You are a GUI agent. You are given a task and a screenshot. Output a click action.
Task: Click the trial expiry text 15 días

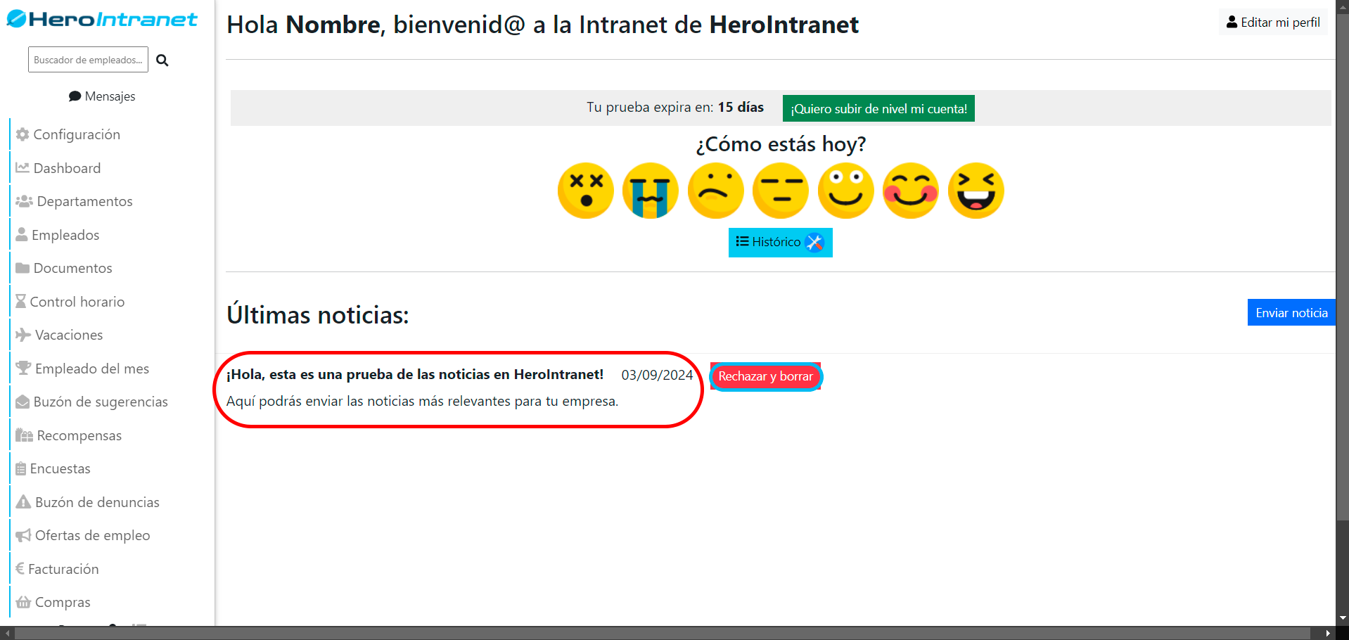coord(741,107)
